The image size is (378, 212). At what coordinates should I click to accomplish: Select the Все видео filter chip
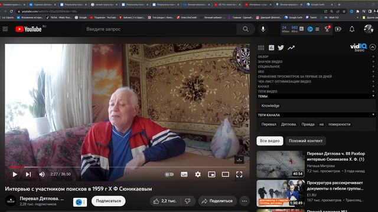click(x=270, y=141)
